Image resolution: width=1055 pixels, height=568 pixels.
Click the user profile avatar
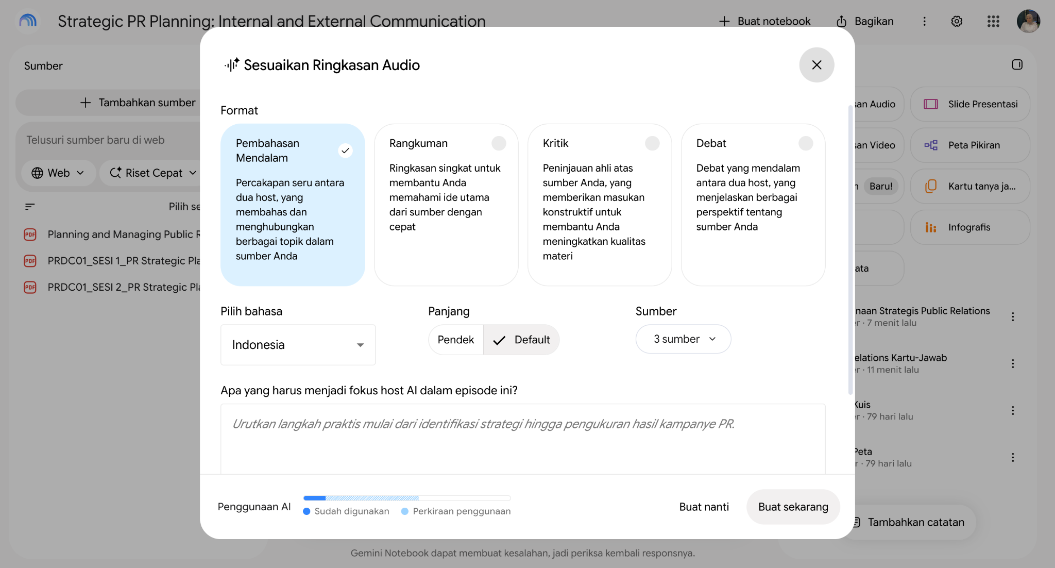pos(1028,21)
